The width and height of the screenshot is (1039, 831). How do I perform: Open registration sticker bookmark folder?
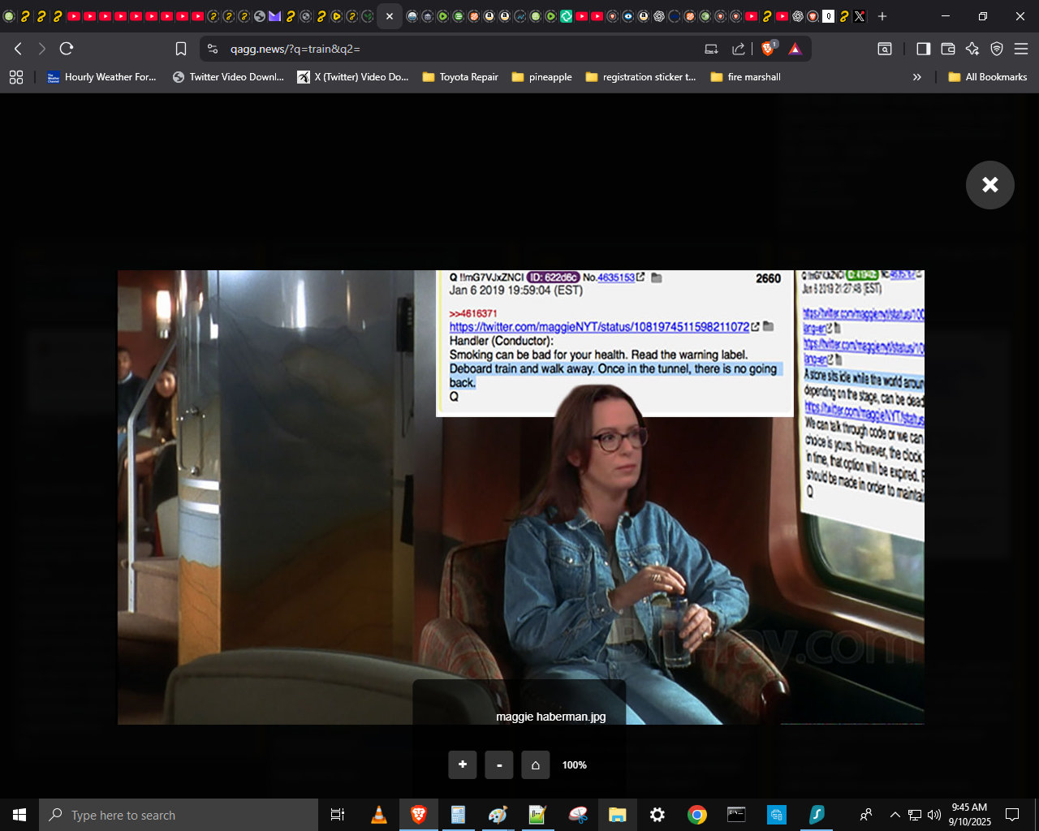pyautogui.click(x=640, y=77)
